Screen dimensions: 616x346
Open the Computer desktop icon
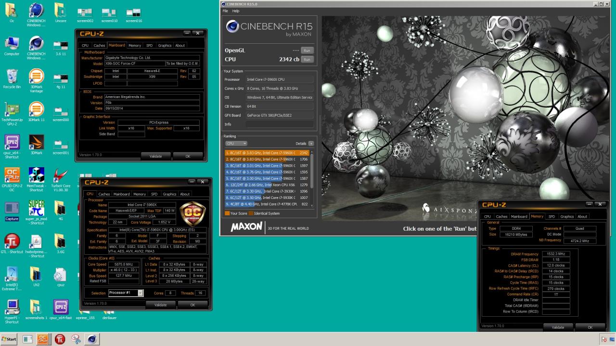12,47
